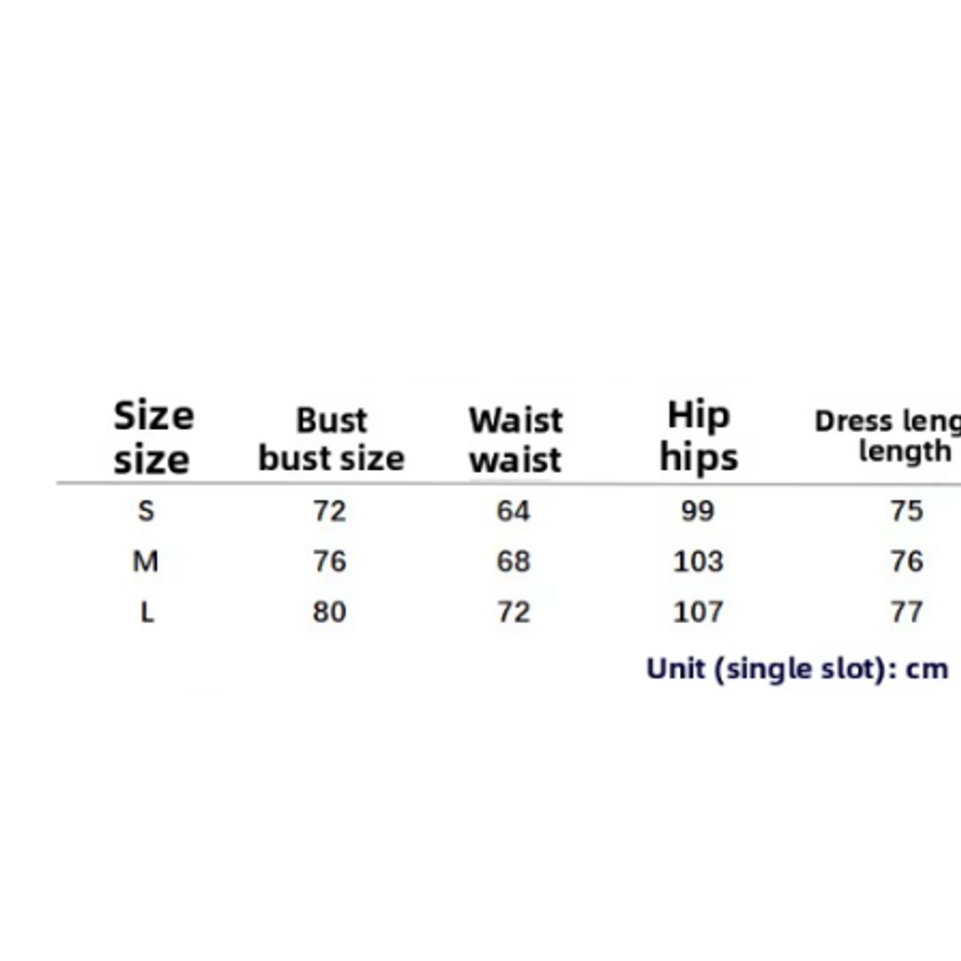The image size is (961, 961).
Task: Click waist value 64 for size S
Action: pyautogui.click(x=513, y=510)
